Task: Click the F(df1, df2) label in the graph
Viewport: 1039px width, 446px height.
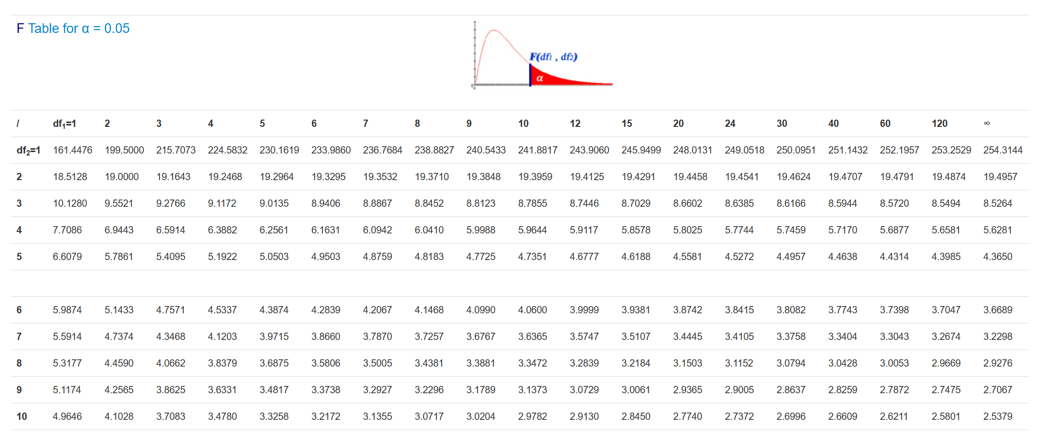Action: [553, 57]
